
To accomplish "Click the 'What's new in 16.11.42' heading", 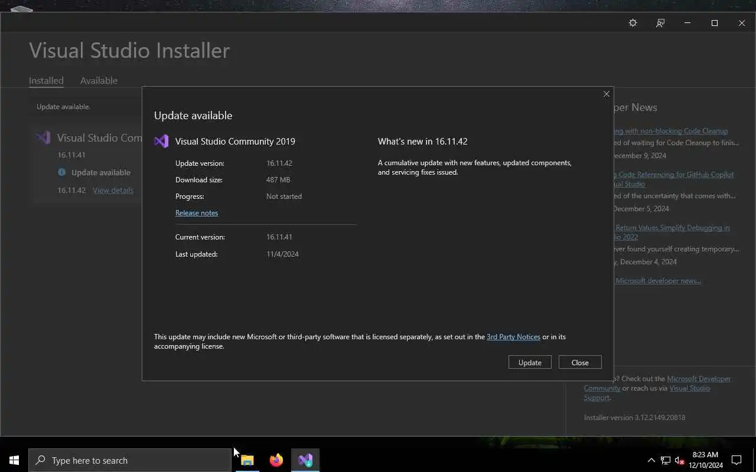I will tap(423, 141).
